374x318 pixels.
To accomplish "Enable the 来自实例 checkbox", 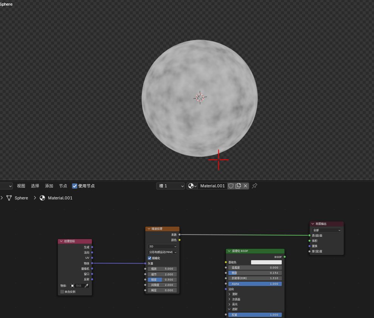I will [62, 292].
